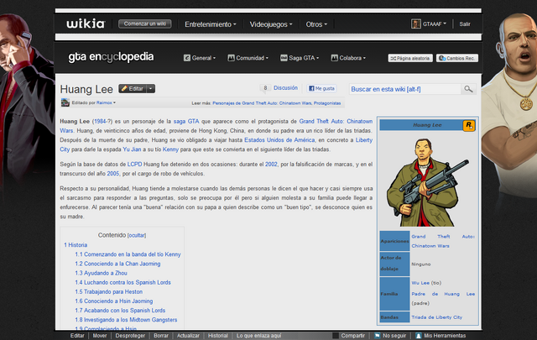The height and width of the screenshot is (340, 537).
Task: Click the search magnifier icon
Action: point(468,89)
